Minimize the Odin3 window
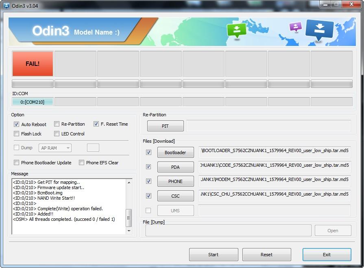The width and height of the screenshot is (364, 268). tap(325, 4)
